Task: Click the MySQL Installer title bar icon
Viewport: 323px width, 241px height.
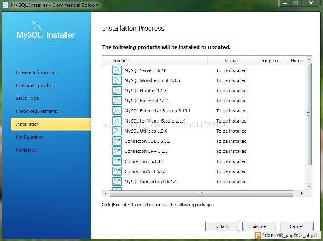Action: coord(6,5)
